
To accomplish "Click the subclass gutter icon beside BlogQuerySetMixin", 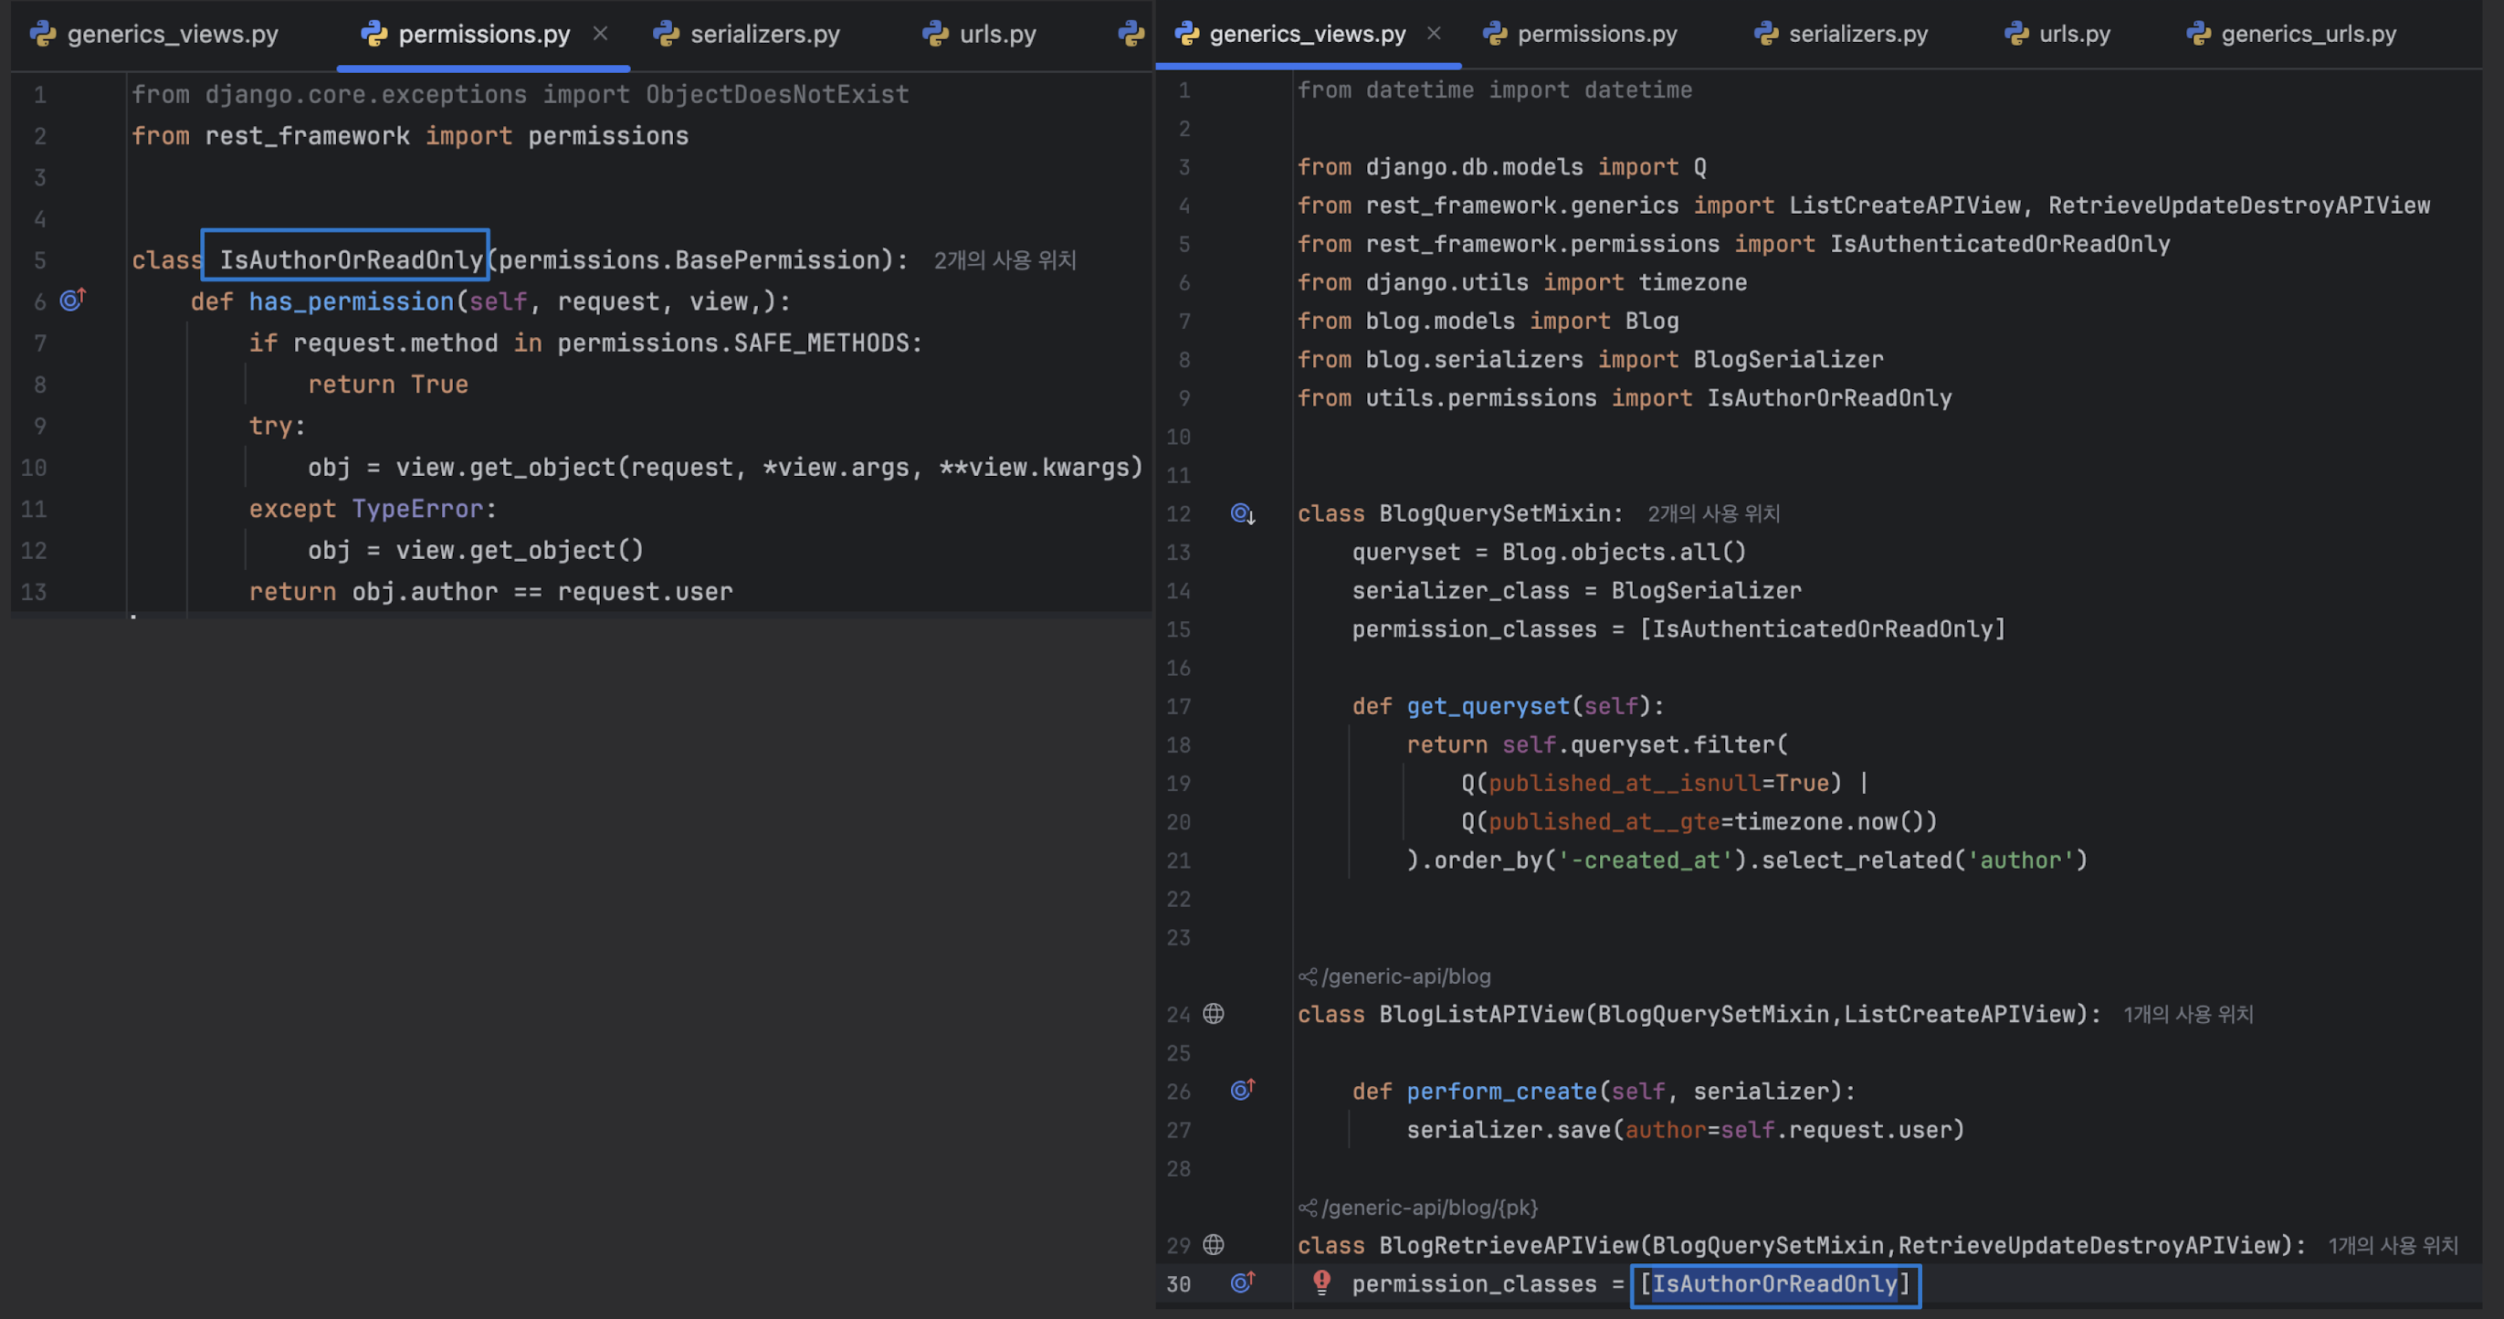I will [1242, 513].
